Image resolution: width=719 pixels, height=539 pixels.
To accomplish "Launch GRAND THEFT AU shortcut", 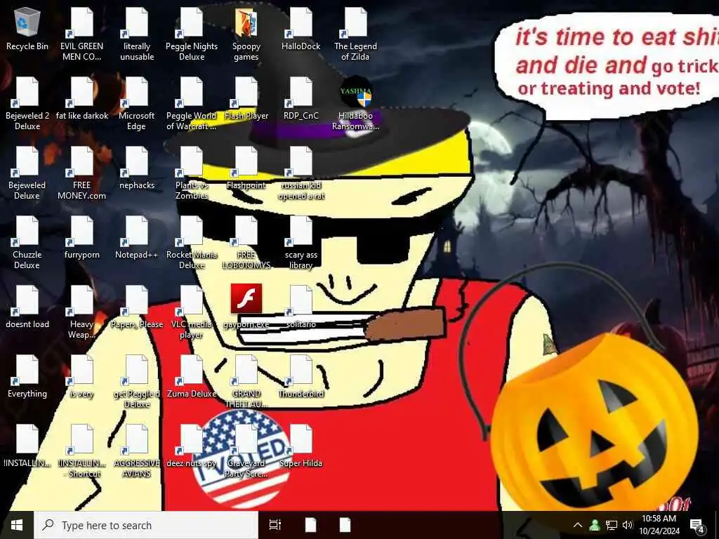I will click(x=246, y=382).
